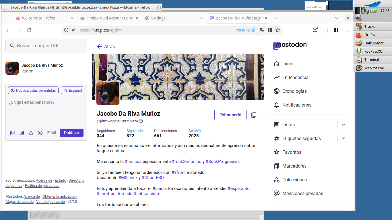This screenshot has height=220, width=392.
Task: Add a poll to the post
Action: click(22, 133)
